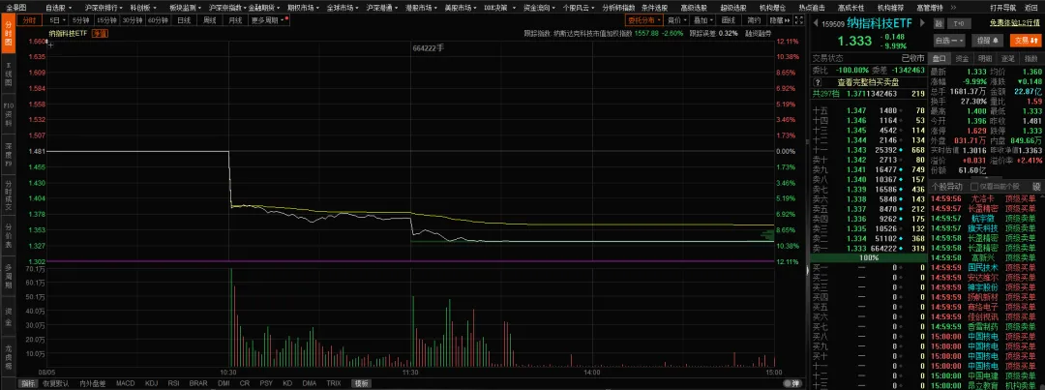
Task: Switch to 30分钟 period
Action: 132,20
